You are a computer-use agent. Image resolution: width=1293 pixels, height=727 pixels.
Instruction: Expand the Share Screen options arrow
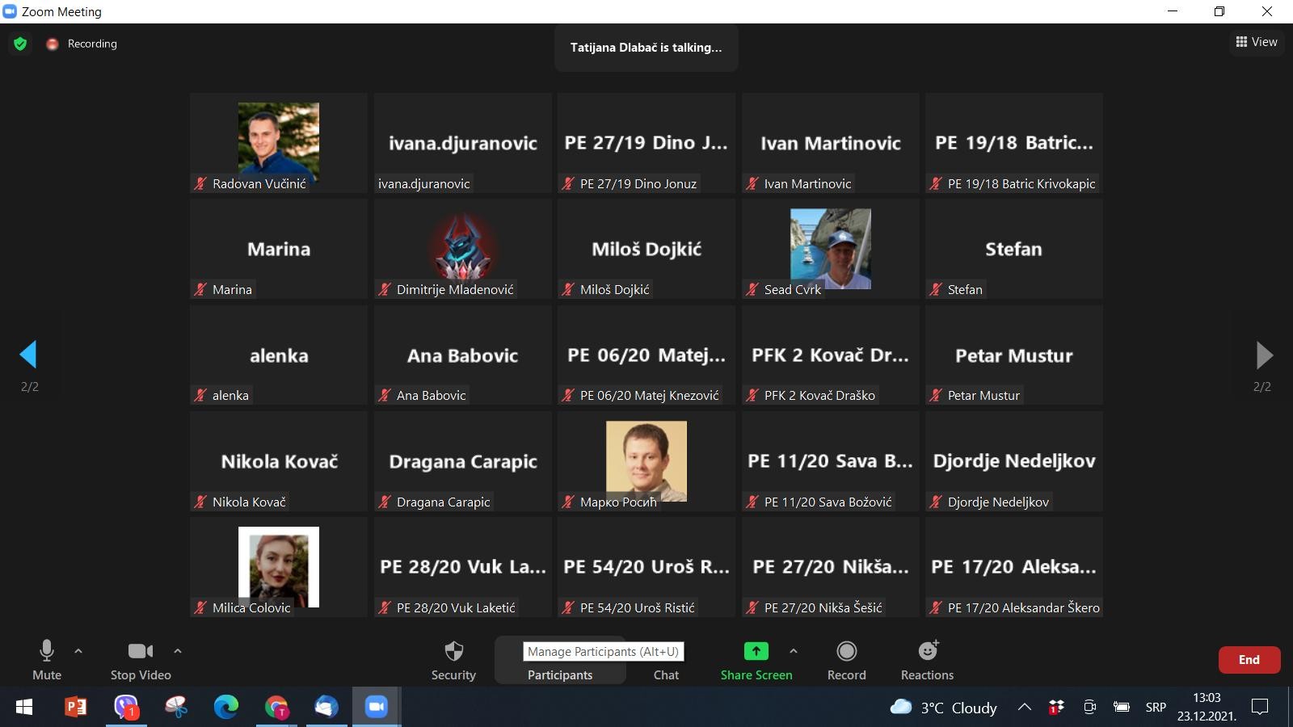[x=794, y=650]
